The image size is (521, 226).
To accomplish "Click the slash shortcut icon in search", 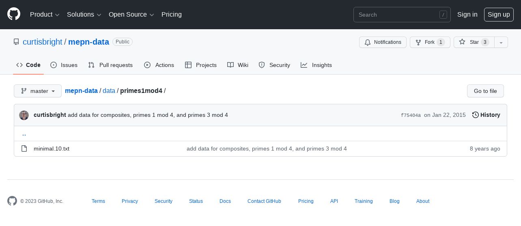I will tap(443, 15).
